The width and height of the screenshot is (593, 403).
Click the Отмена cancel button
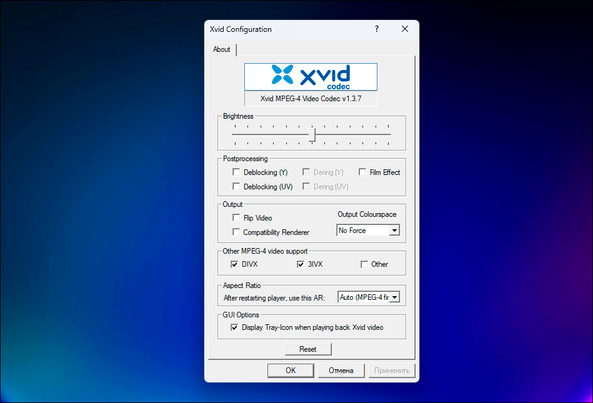(341, 371)
